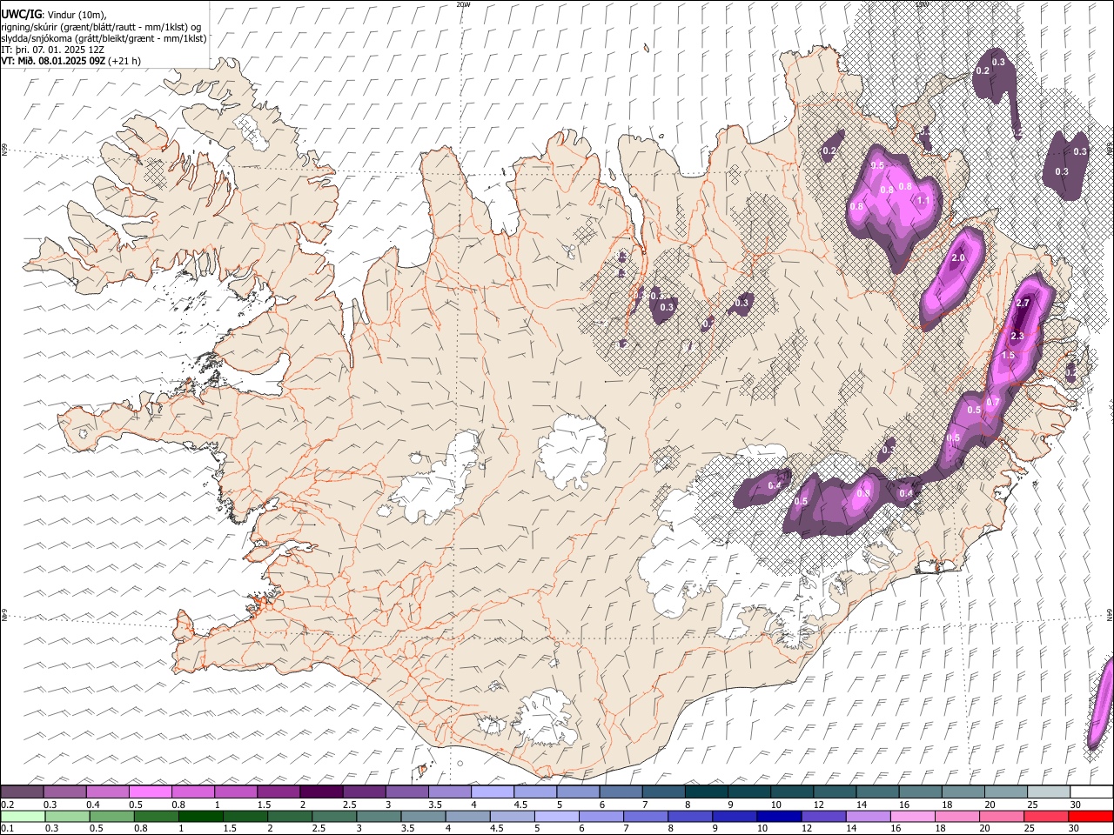Click the light pink rain swatch between 16 and 18
This screenshot has height=835, width=1114.
tap(912, 816)
